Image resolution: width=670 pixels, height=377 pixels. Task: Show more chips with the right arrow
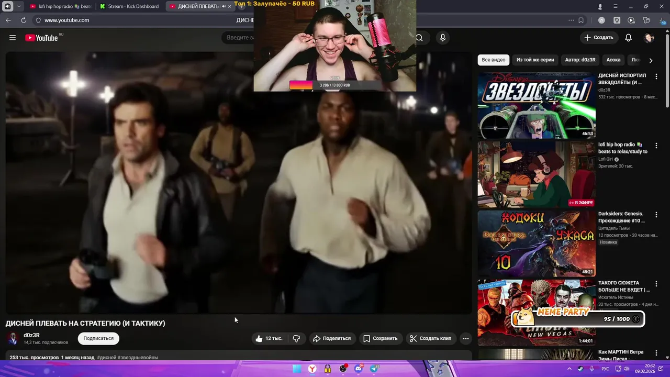pyautogui.click(x=651, y=60)
